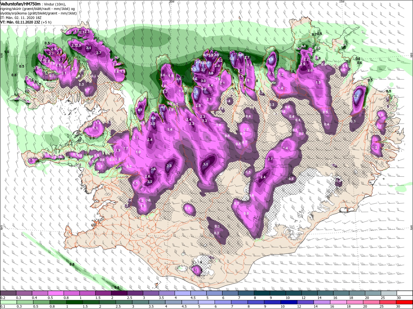
Task: Click the '10' label in bottom legend row
Action: [283, 307]
